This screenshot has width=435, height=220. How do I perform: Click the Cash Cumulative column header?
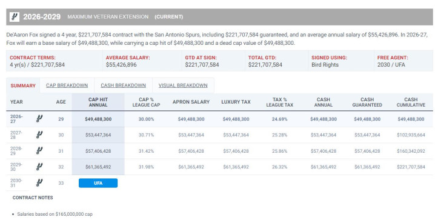tap(411, 102)
